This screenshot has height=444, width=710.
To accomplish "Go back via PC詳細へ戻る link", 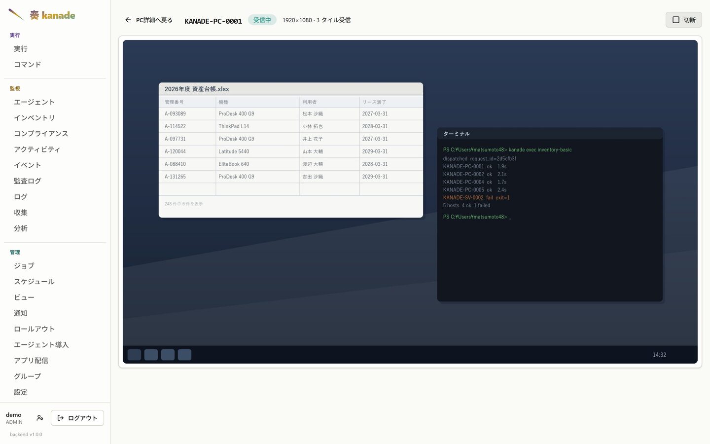I will pos(148,20).
